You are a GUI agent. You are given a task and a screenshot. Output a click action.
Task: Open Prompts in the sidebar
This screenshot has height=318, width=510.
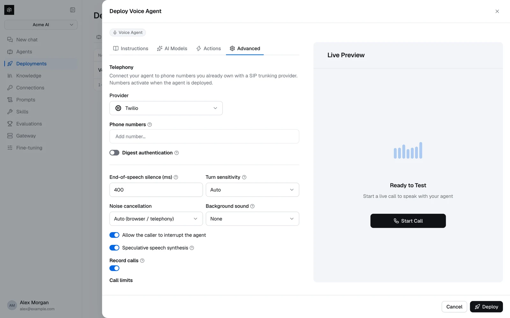tap(41, 100)
